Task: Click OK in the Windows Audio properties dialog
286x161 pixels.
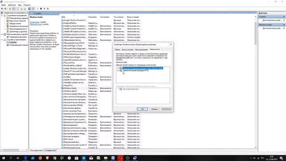Action: coord(142,109)
